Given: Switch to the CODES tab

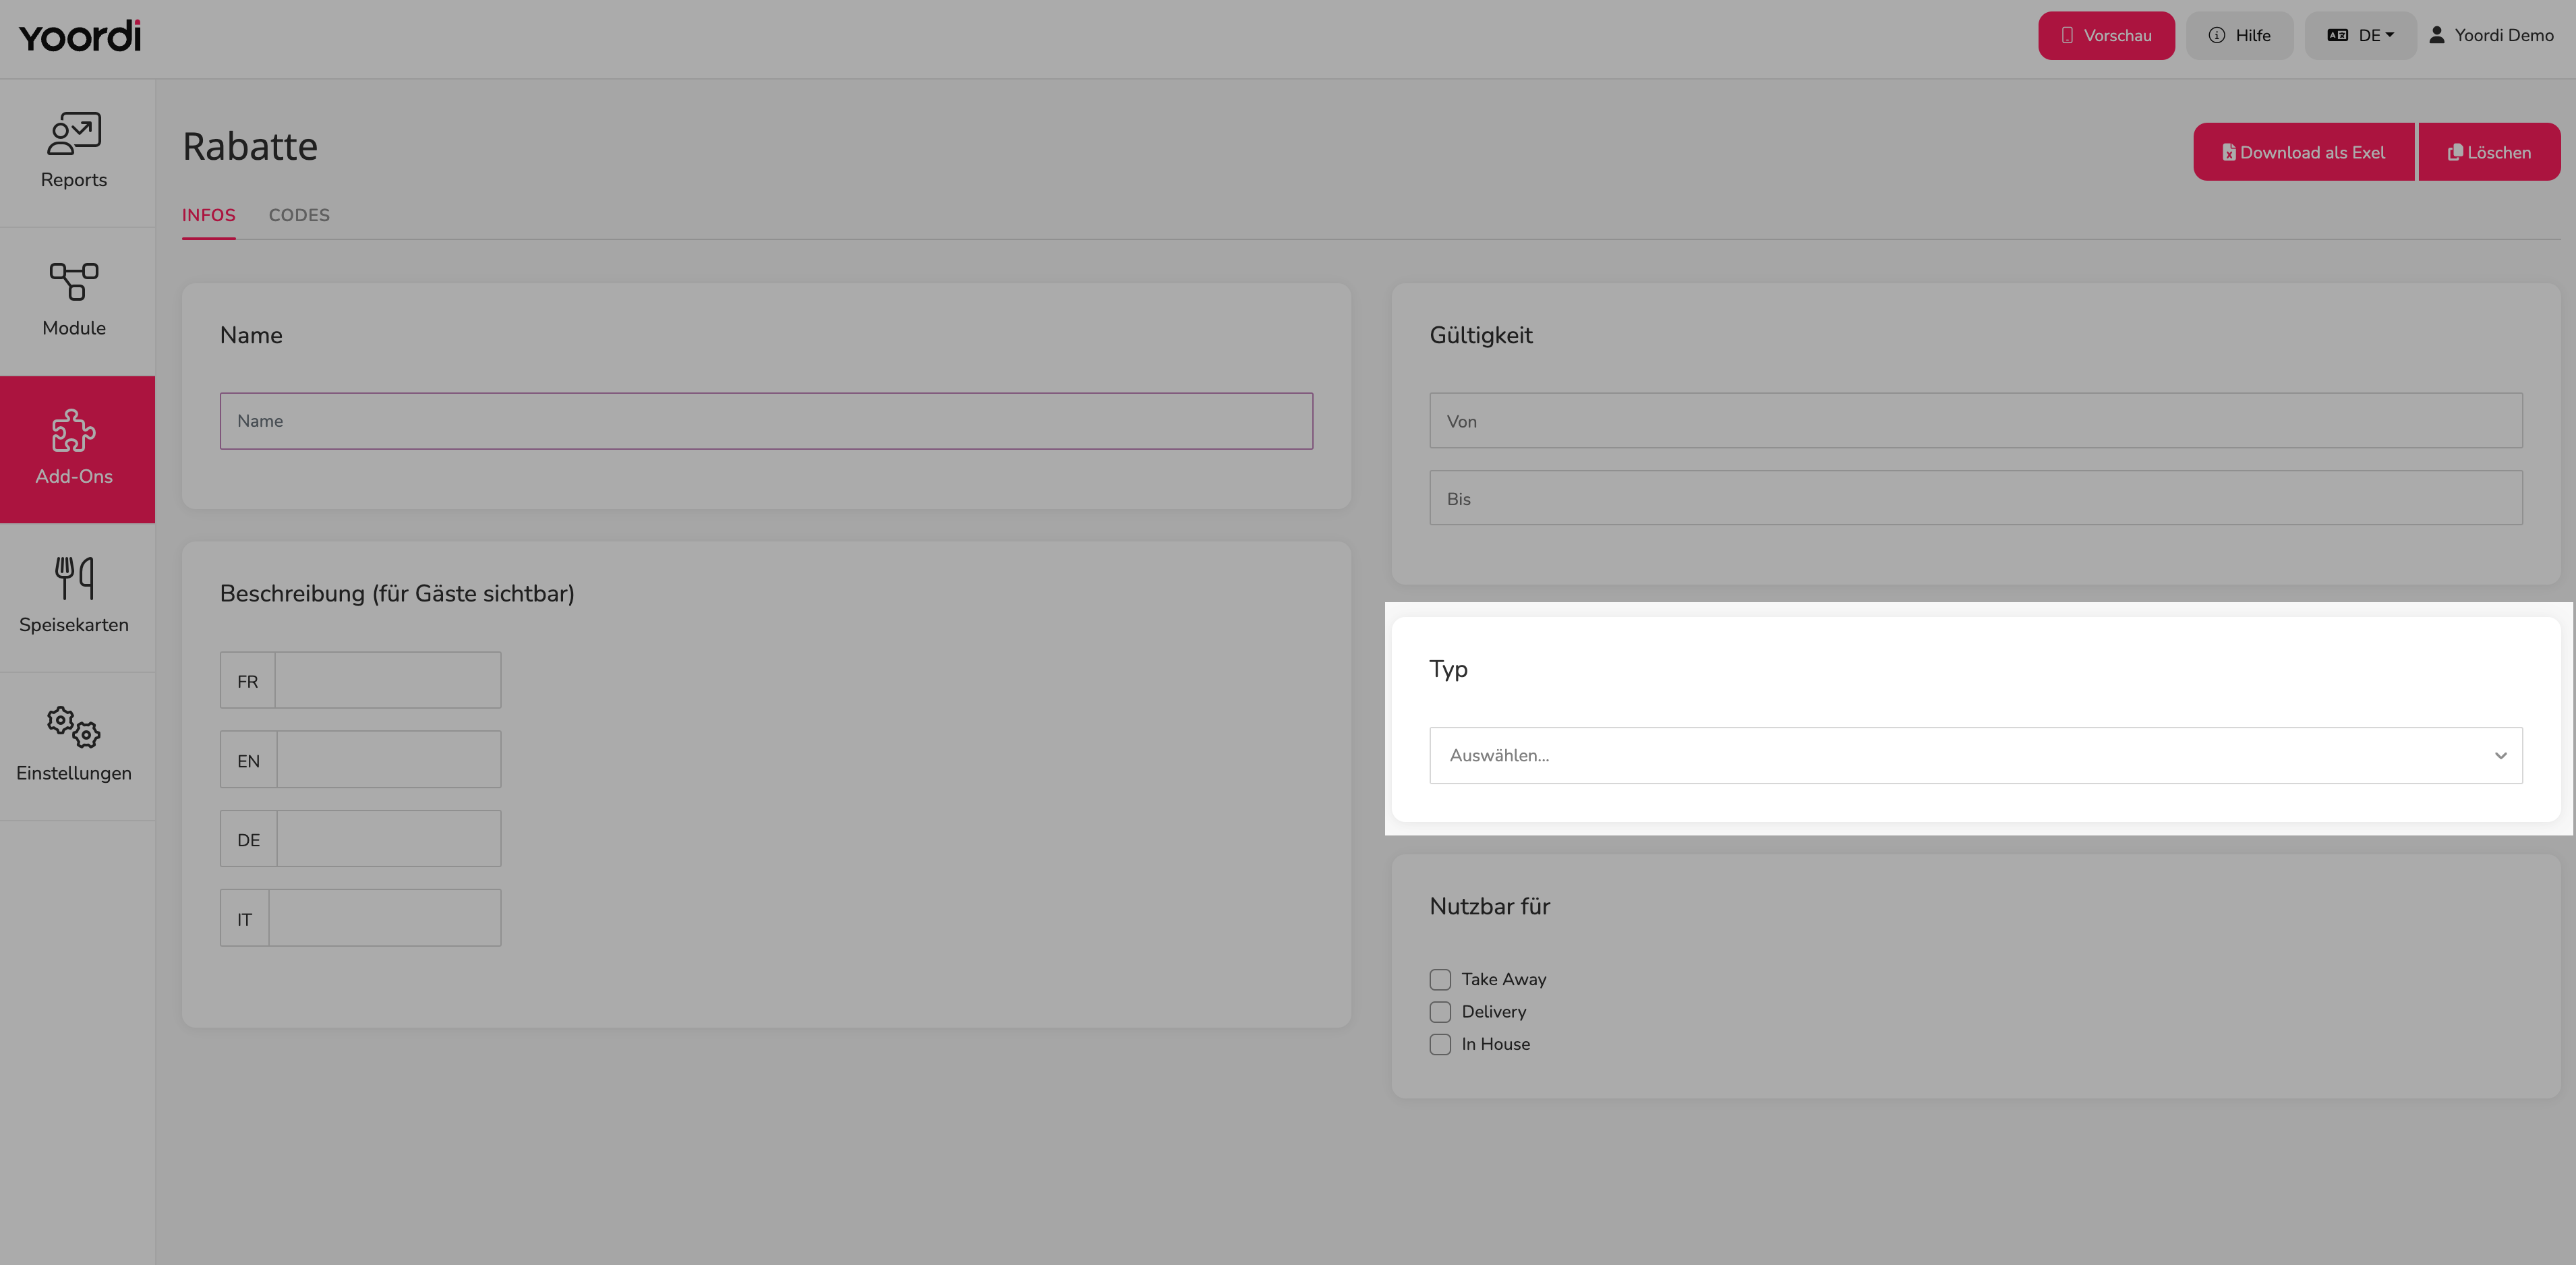Looking at the screenshot, I should 299,215.
